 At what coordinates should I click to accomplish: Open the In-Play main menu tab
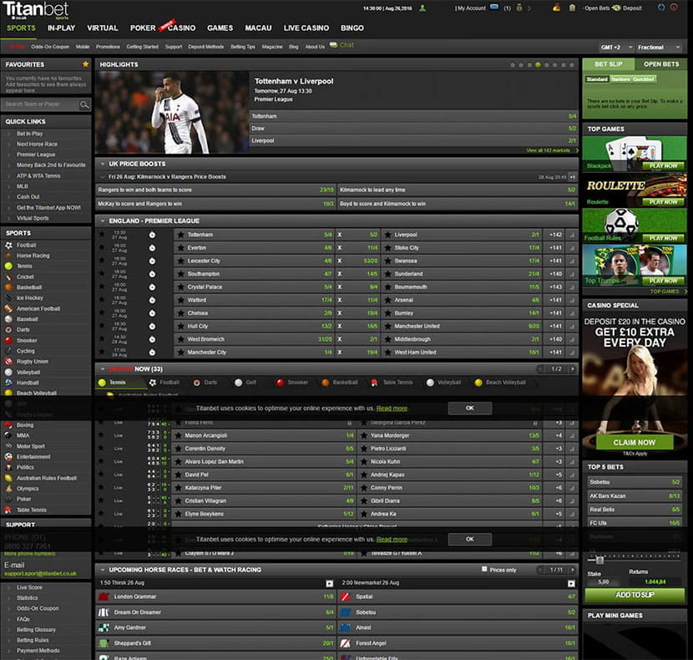point(62,28)
